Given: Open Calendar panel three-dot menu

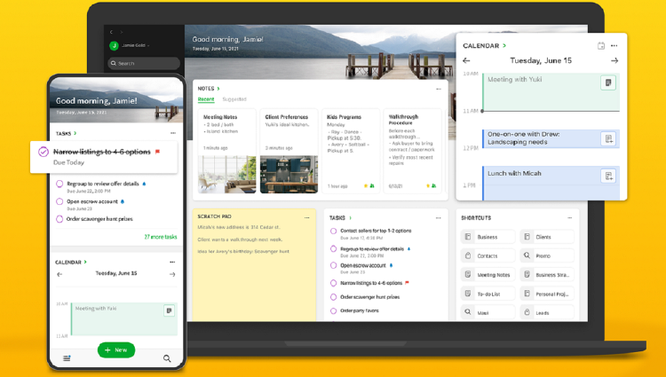Looking at the screenshot, I should (x=614, y=45).
